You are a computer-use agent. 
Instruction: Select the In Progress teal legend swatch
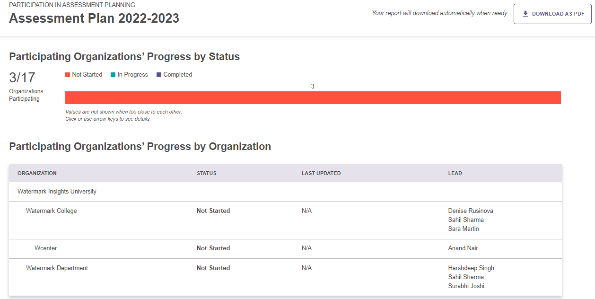113,75
